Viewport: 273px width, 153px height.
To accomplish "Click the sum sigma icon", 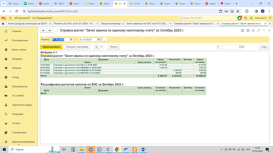I will point(218,47).
